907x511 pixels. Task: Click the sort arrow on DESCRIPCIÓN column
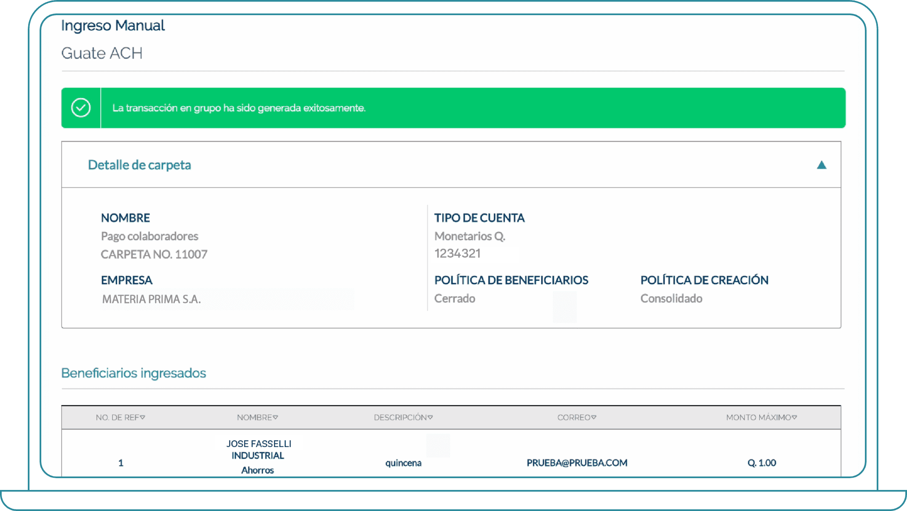(430, 418)
